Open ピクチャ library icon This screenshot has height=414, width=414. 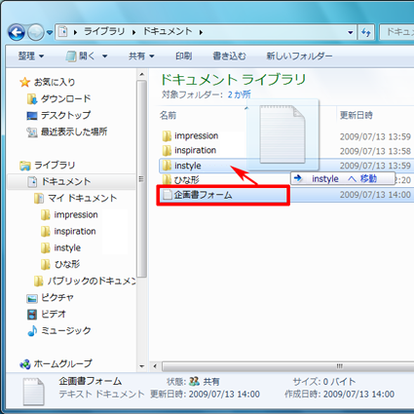point(32,298)
